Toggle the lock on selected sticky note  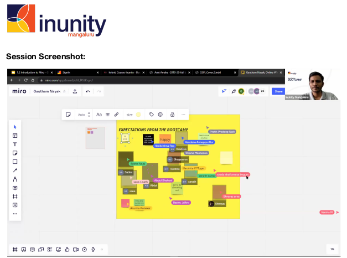172,115
